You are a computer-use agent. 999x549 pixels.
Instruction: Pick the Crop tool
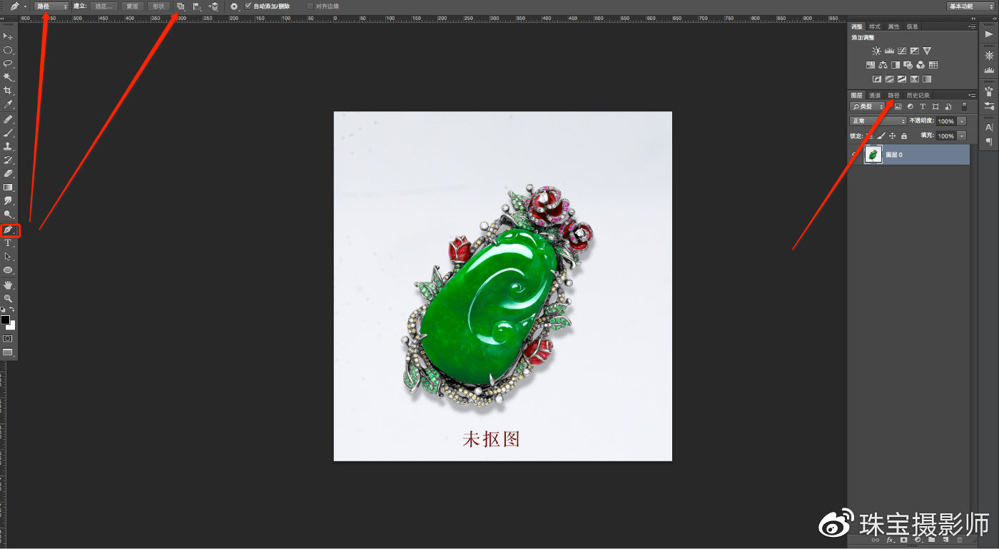pos(9,89)
